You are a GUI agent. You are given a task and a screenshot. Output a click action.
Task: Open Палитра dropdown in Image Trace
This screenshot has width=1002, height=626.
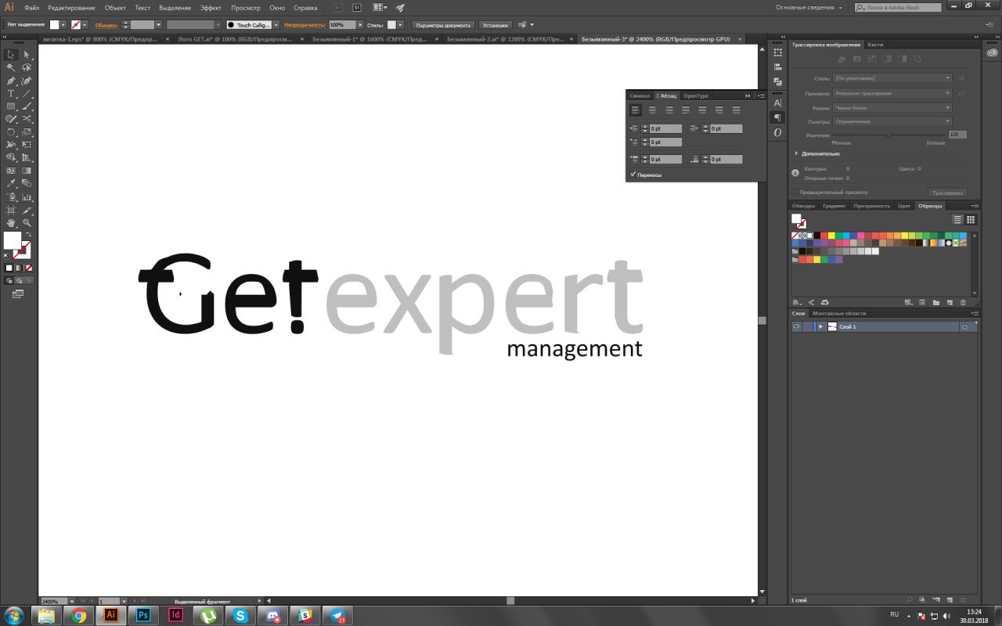tap(892, 121)
